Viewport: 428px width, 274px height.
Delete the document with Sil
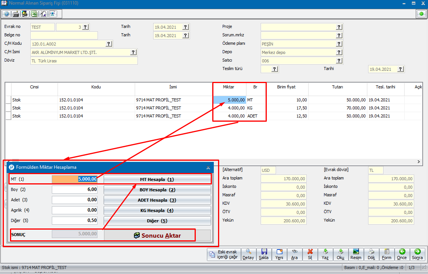(310, 255)
